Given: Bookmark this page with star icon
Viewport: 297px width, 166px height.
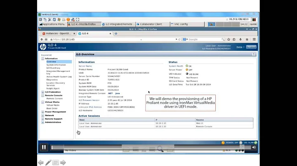Looking at the screenshot, I should point(229,39).
